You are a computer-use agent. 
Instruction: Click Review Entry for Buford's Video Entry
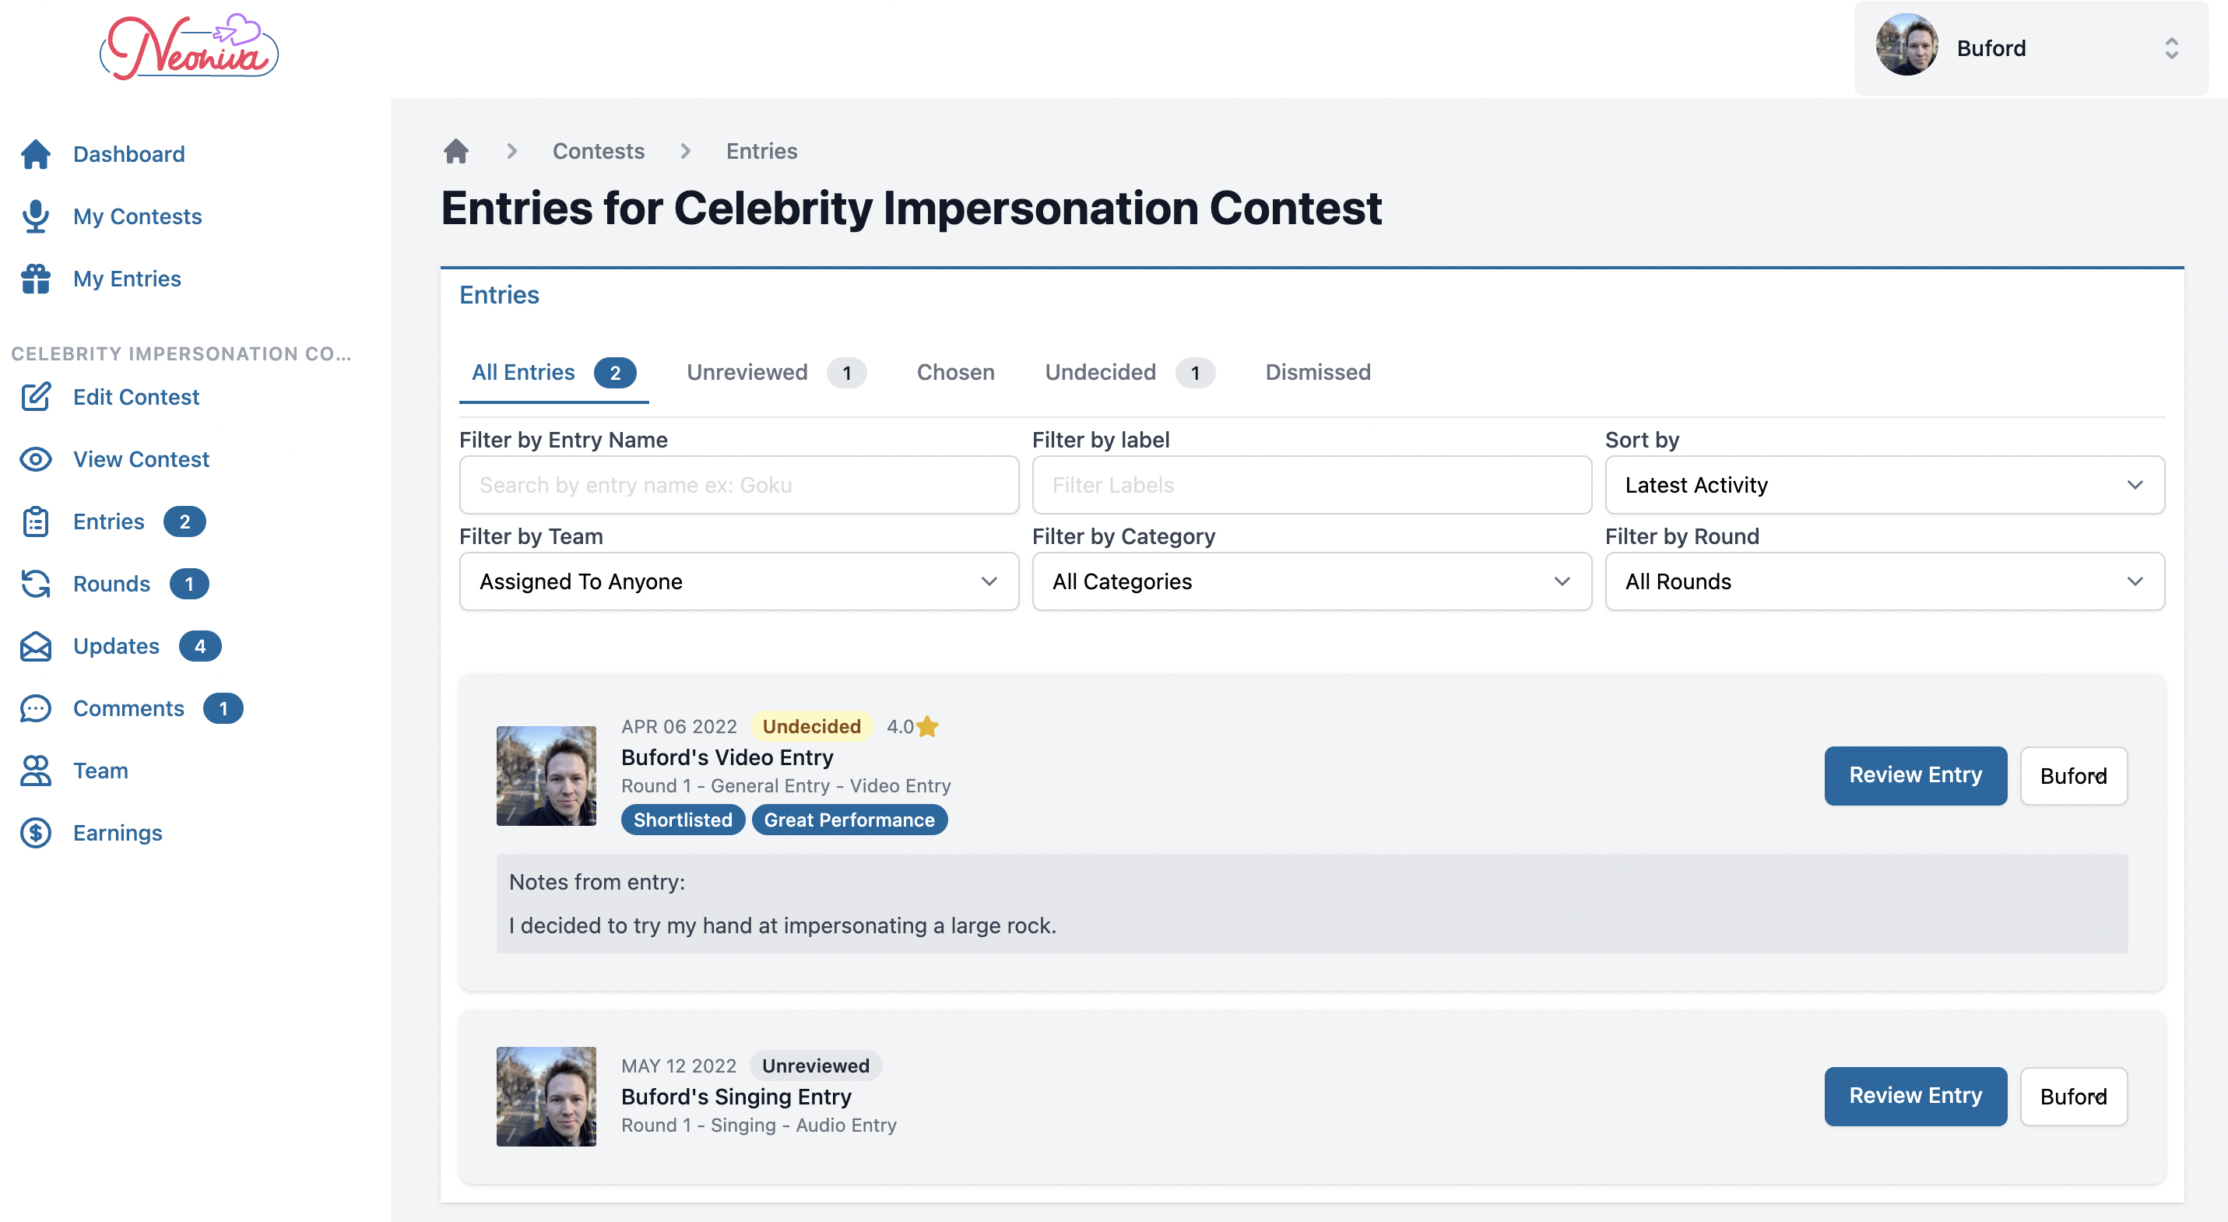(1915, 775)
